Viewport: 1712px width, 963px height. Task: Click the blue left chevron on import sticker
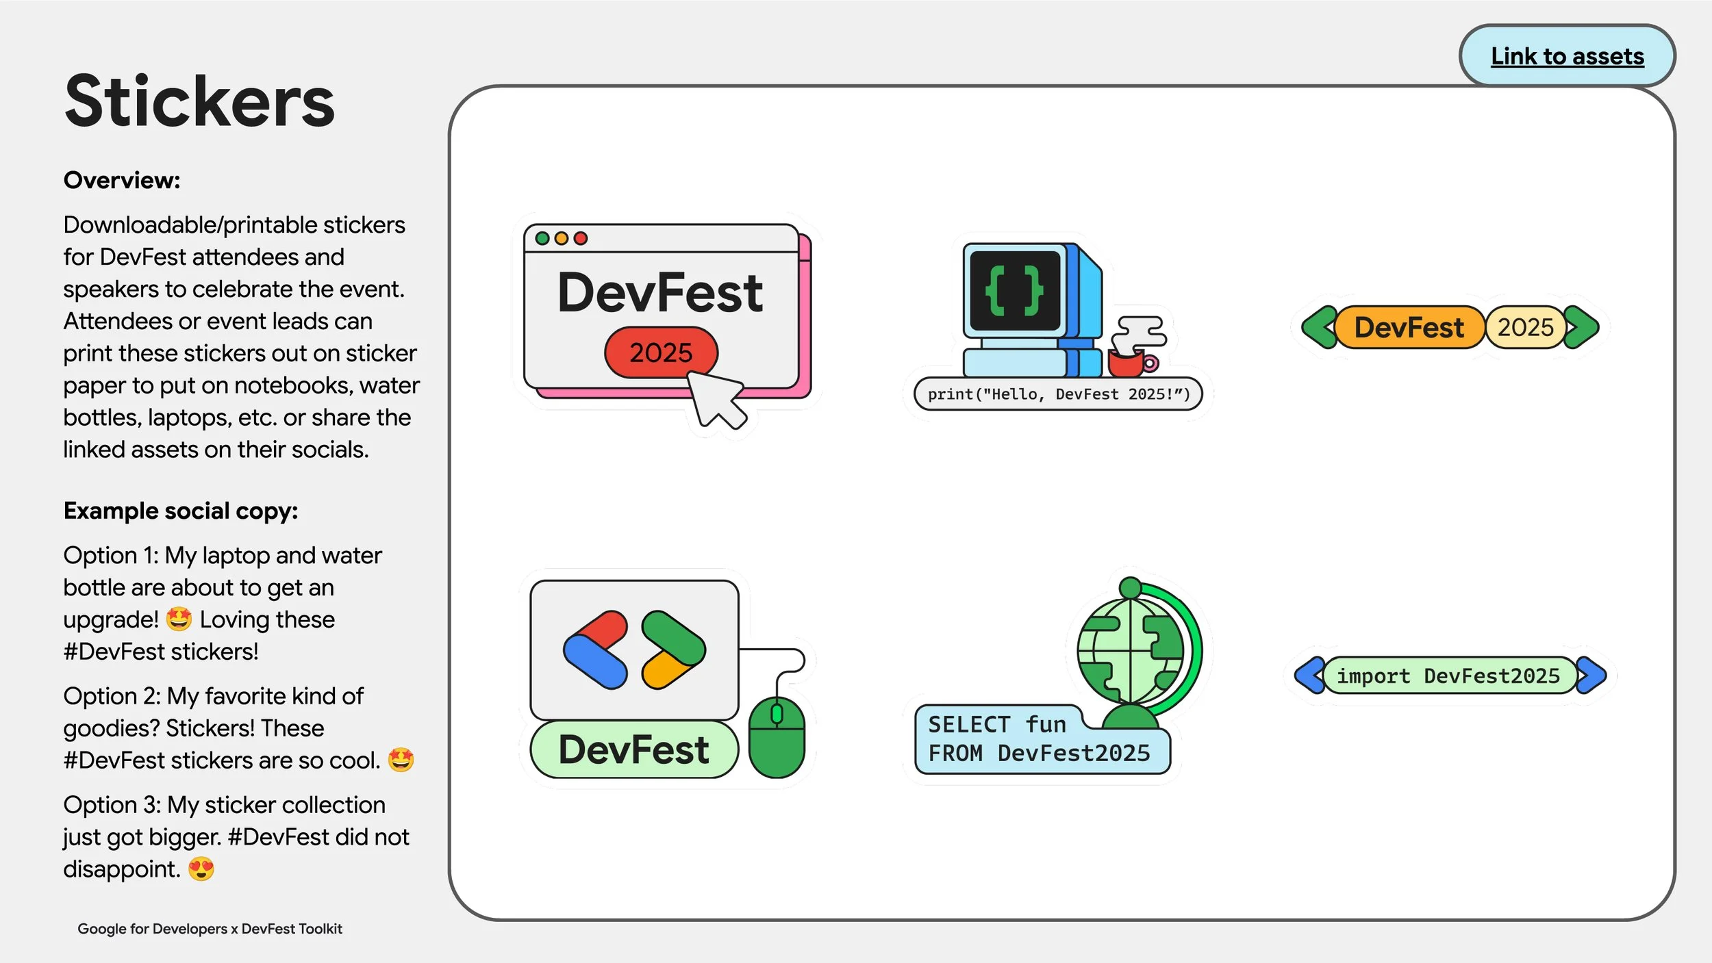(x=1309, y=676)
